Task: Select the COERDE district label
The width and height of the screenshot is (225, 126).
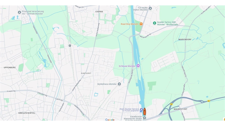Action: pyautogui.click(x=99, y=11)
